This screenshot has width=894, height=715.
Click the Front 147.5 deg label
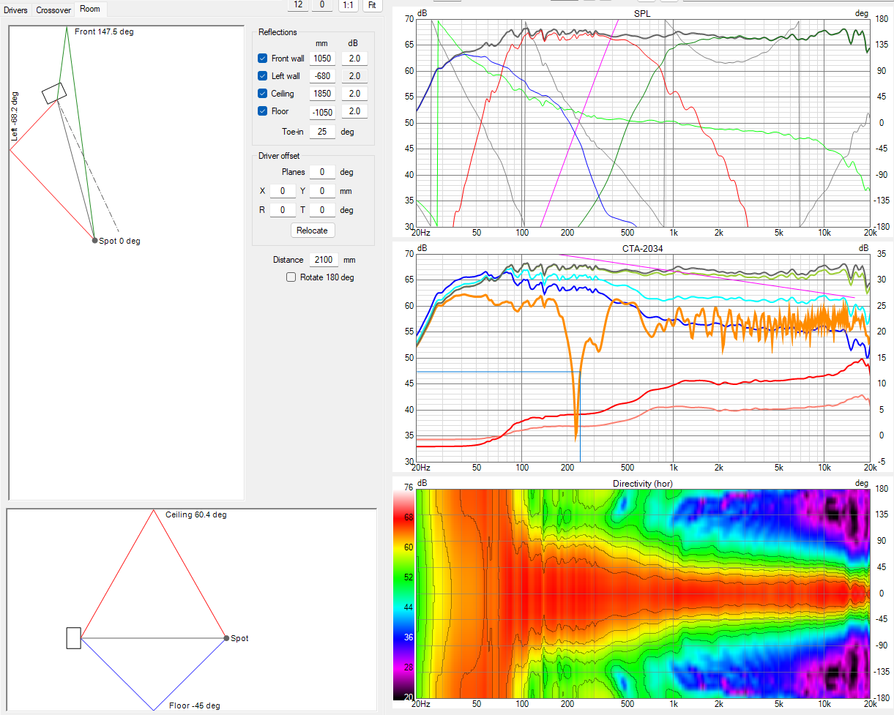coord(104,31)
